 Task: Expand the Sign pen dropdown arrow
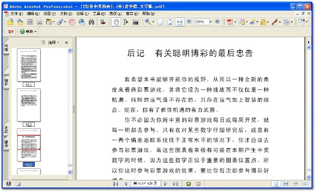pyautogui.click(x=280, y=22)
